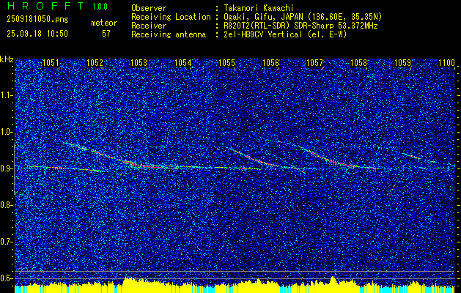Click the 1059 time marker

pos(403,63)
